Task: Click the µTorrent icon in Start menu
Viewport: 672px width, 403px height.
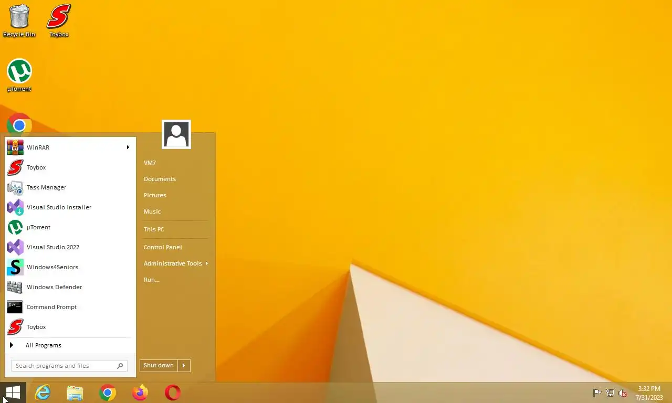Action: point(15,227)
